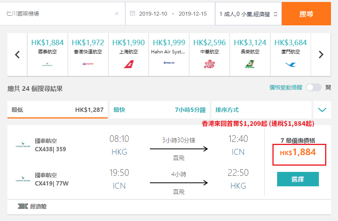
Task: Open passengers and cabin class dropdown
Action: (x=248, y=14)
